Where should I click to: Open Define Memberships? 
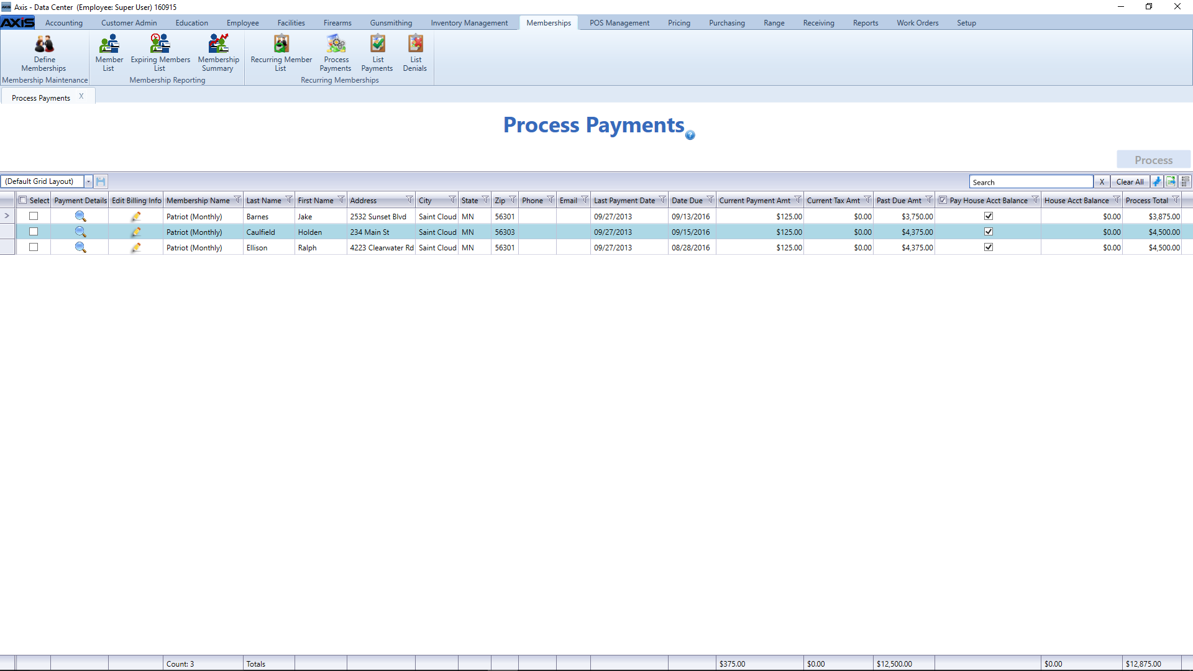click(44, 53)
